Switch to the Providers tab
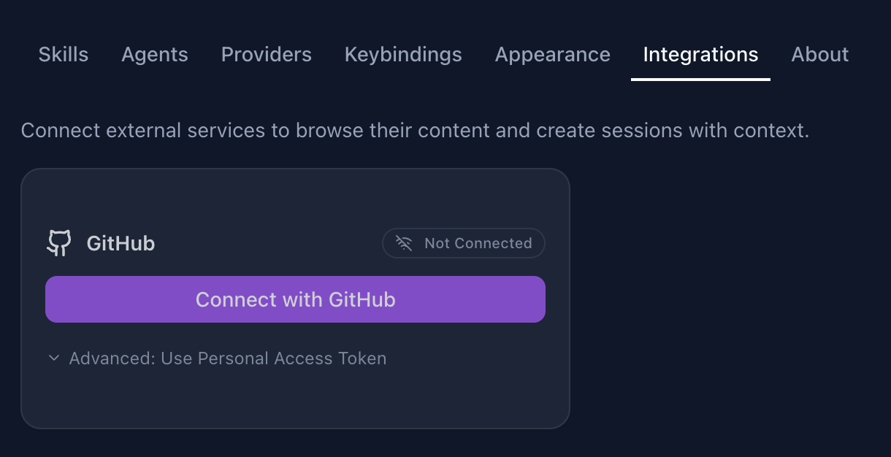 266,54
